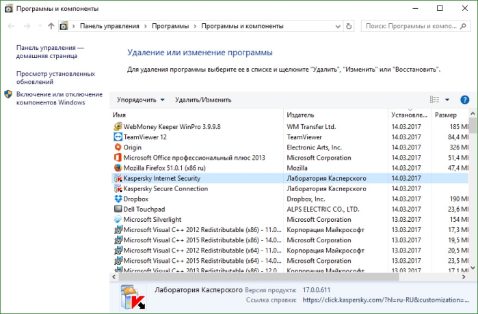
Task: Expand the view options dropdown arrow
Action: coord(447,100)
